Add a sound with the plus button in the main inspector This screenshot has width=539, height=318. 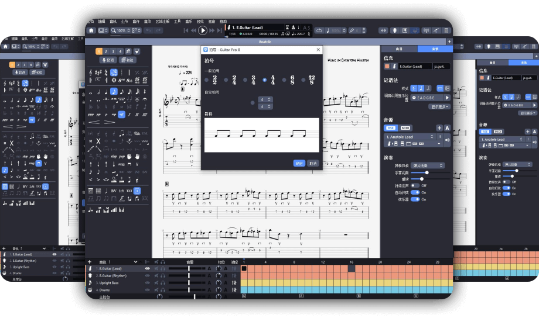click(x=439, y=128)
